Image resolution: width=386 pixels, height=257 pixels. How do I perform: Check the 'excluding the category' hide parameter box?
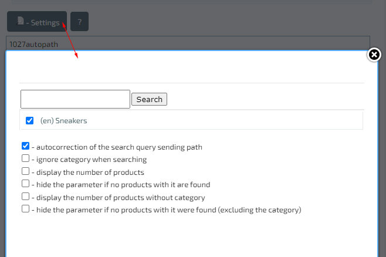25,209
